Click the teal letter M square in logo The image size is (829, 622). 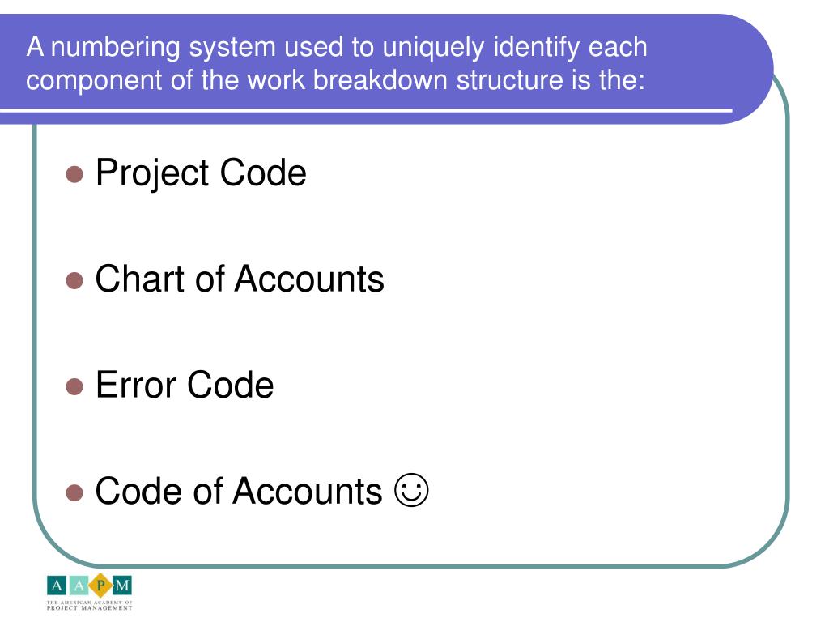coord(122,586)
